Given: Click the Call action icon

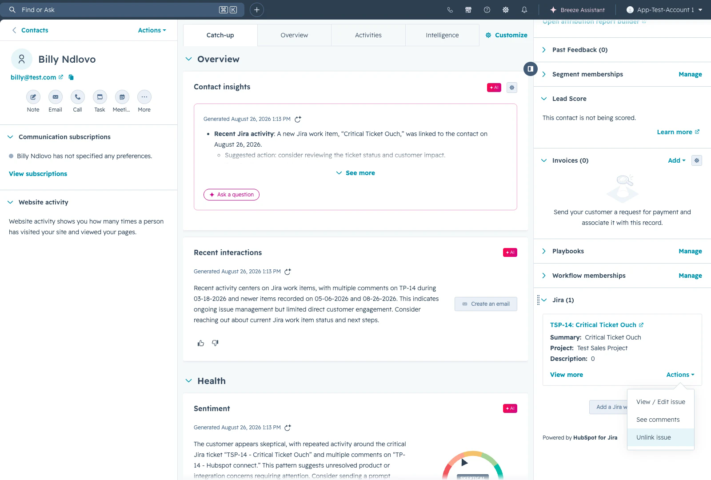Looking at the screenshot, I should 77,97.
